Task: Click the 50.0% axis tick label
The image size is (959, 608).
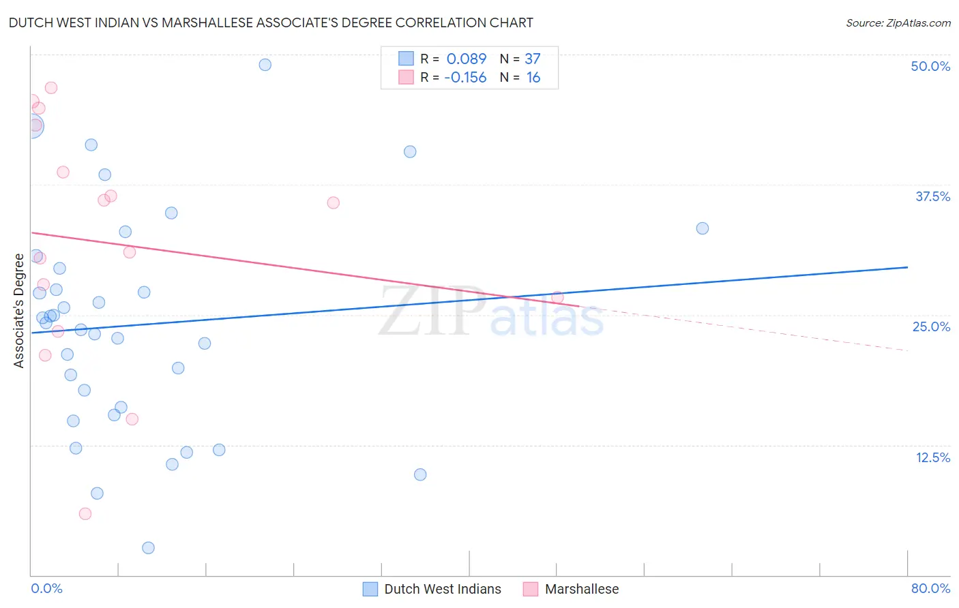Action: 930,66
